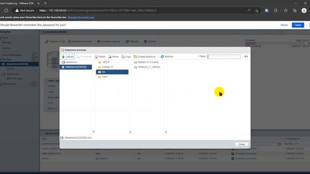Click the browser address bar URL
The height and width of the screenshot is (174, 310).
coord(98,11)
